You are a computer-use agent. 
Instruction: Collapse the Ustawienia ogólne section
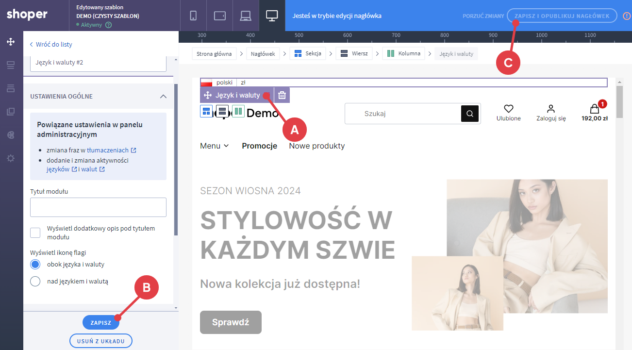tap(163, 96)
